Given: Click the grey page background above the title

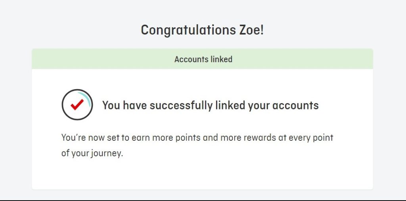Looking at the screenshot, I should pos(202,10).
